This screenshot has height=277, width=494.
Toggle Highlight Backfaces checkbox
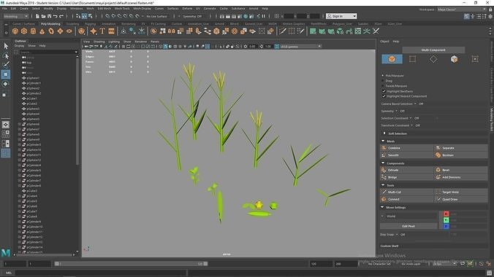coord(384,91)
